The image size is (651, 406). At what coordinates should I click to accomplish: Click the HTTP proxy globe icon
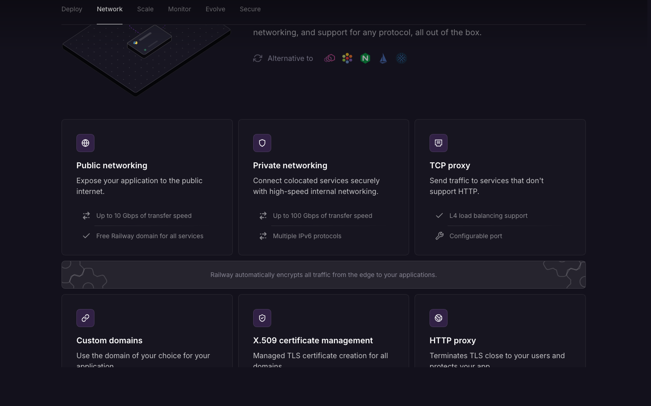pos(439,318)
